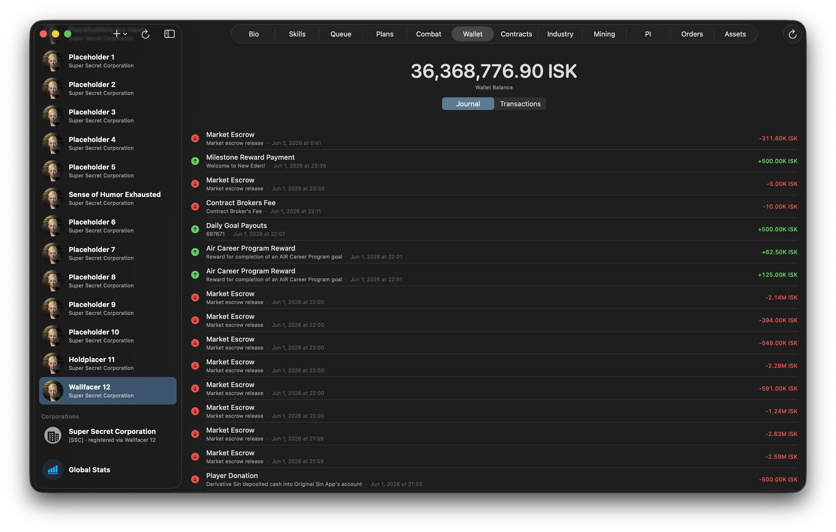Select the PI tab

click(x=648, y=34)
